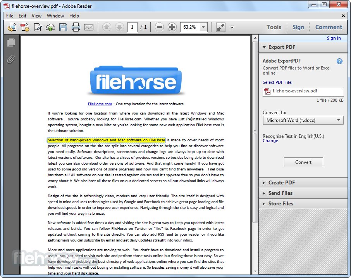Click the Open file toolbar icon
The height and width of the screenshot is (278, 351).
[12, 27]
